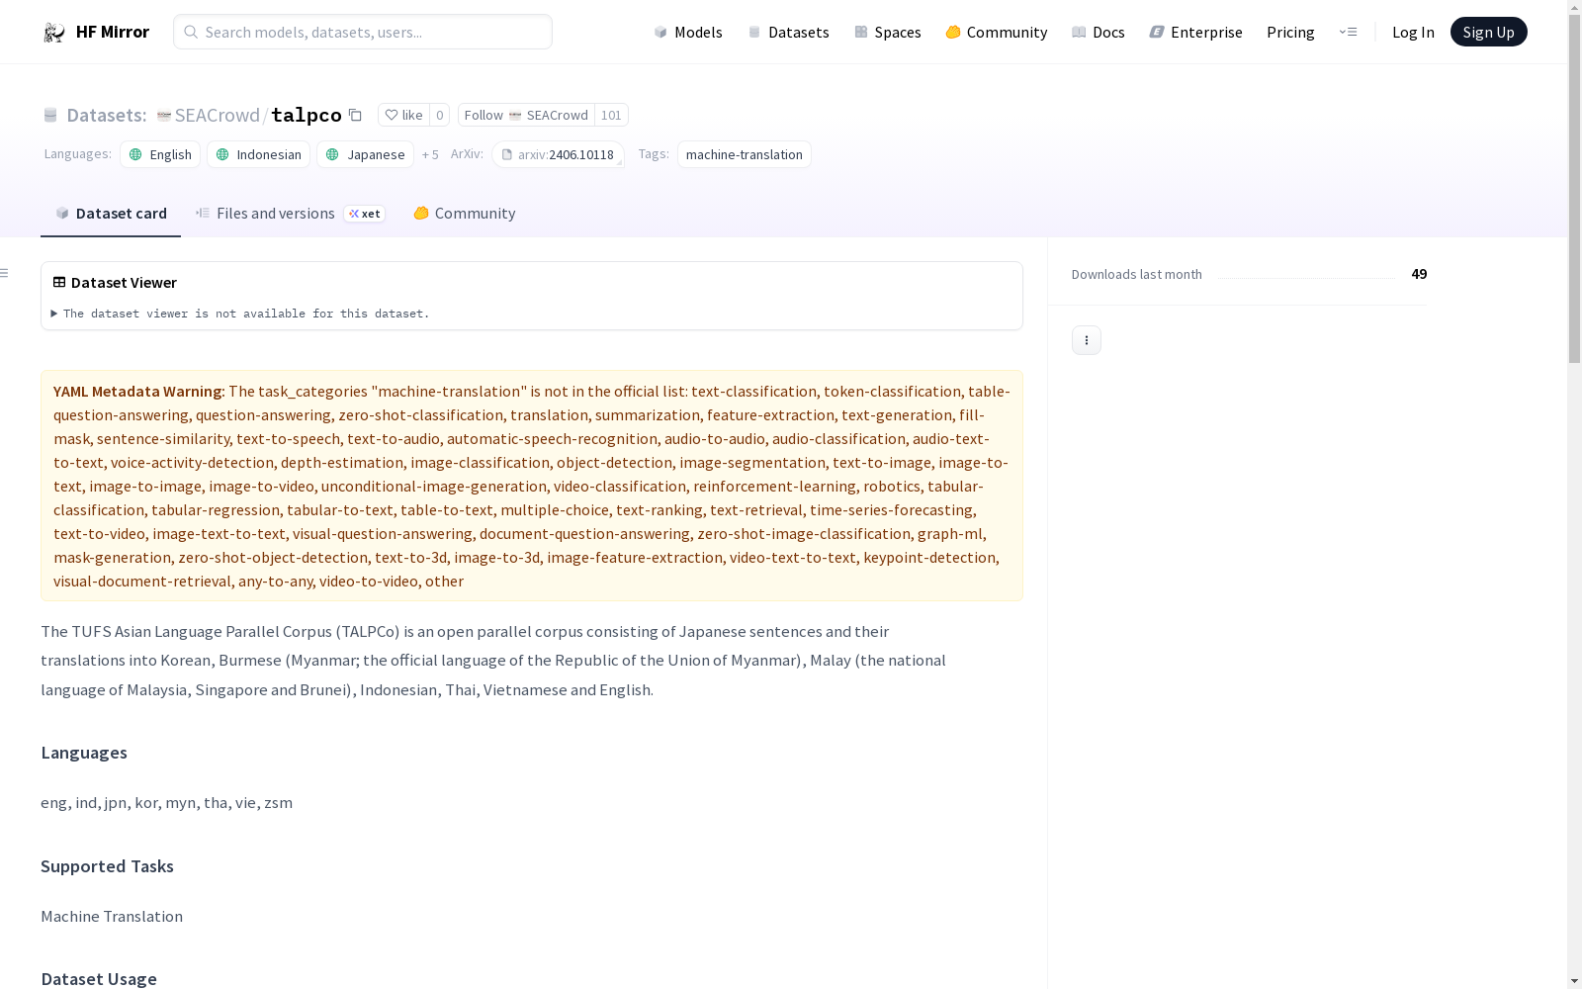Click the Log In link
Image resolution: width=1582 pixels, height=989 pixels.
point(1413,32)
